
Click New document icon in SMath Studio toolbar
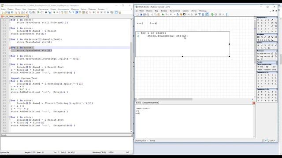137,14
